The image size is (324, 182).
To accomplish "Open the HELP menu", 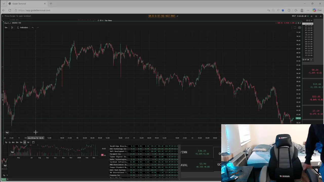I will point(294,16).
